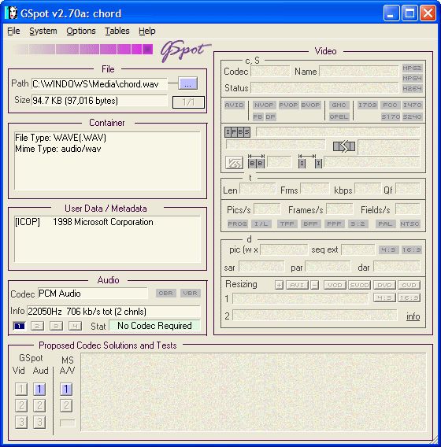Image resolution: width=441 pixels, height=447 pixels.
Task: Click MS A/V test button 2
Action: click(66, 405)
